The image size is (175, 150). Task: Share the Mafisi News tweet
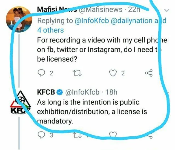point(148,73)
